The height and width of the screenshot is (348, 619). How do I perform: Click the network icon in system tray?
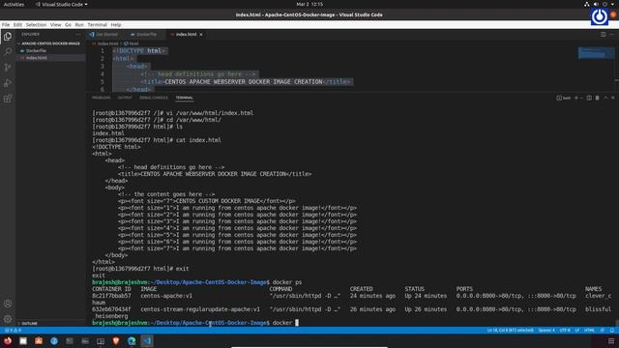pos(587,4)
